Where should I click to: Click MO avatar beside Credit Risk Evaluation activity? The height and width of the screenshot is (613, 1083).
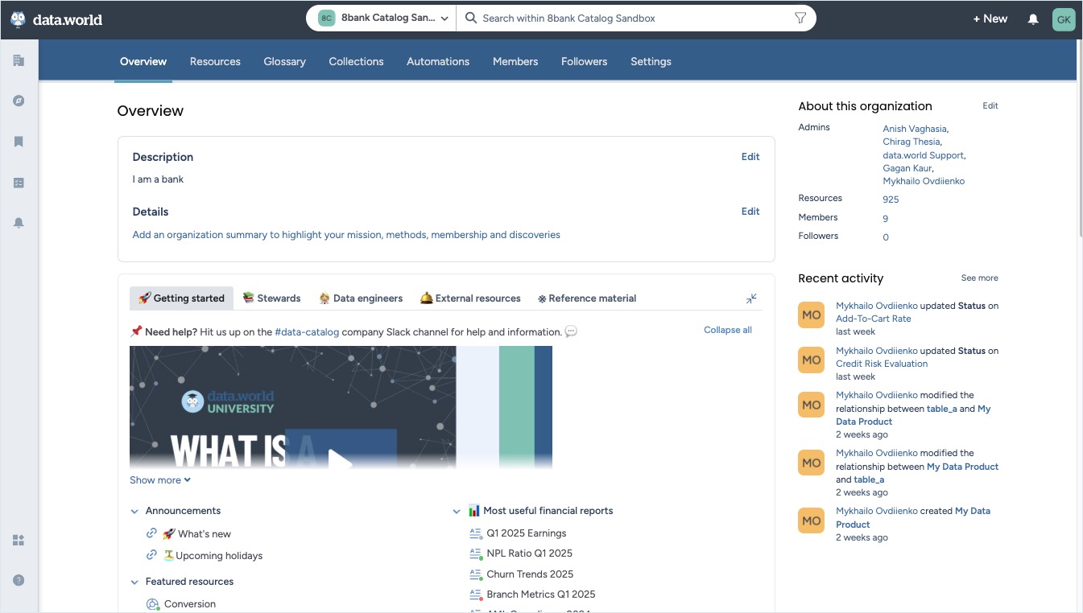(811, 360)
